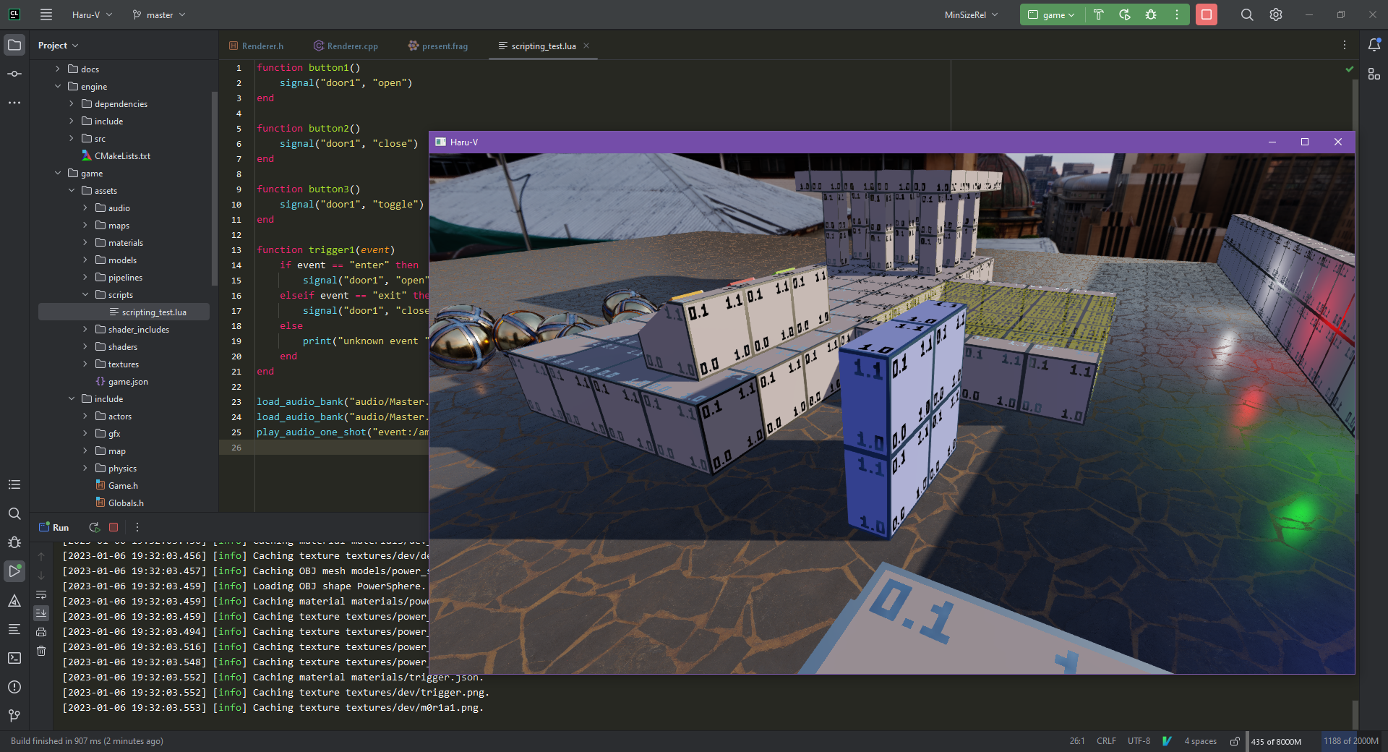
Task: Open the Debug tool window
Action: point(14,542)
